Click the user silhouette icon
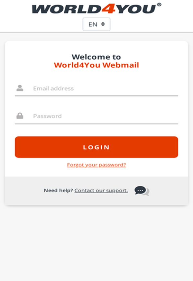Screen dimensions: 193x281 [x=20, y=88]
